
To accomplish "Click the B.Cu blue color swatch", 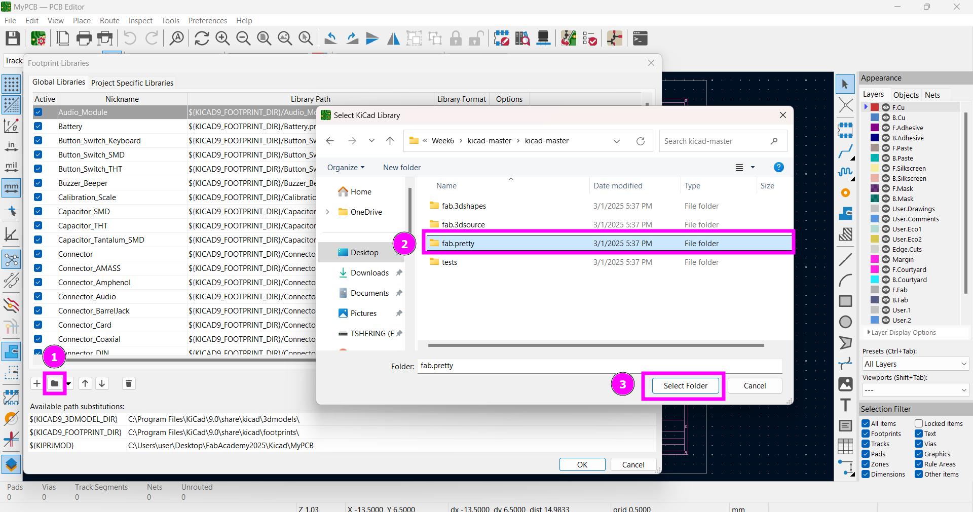I will pos(874,117).
